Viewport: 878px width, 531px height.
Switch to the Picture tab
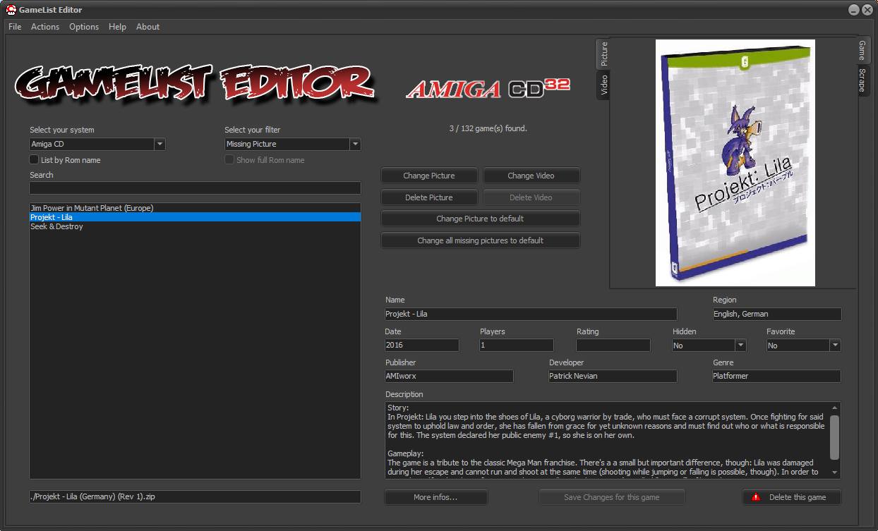(603, 54)
